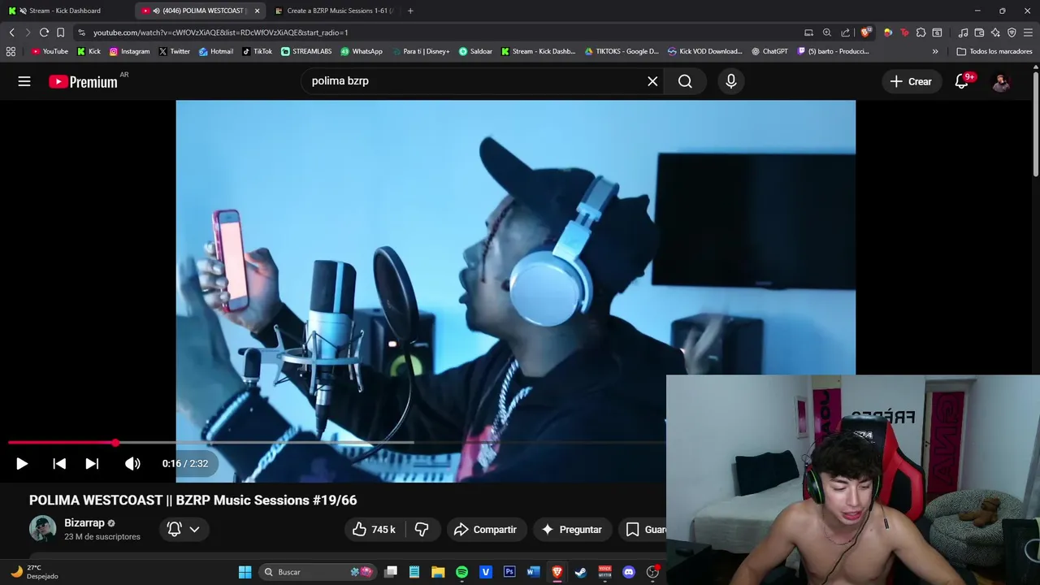Open the YouTube notifications bell

(962, 81)
